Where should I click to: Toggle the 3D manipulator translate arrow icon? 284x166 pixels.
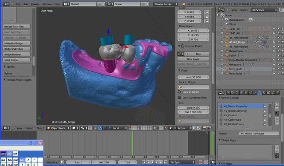click(100, 128)
